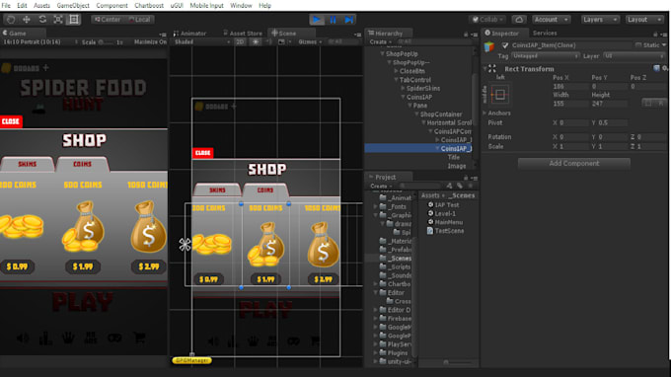Image resolution: width=671 pixels, height=377 pixels.
Task: Select the Move tool in the toolbar
Action: coord(26,20)
